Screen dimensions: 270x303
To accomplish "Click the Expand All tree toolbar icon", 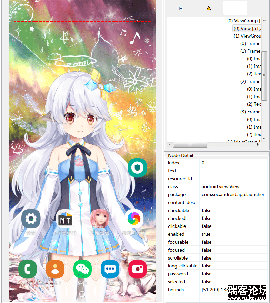I will click(x=181, y=8).
